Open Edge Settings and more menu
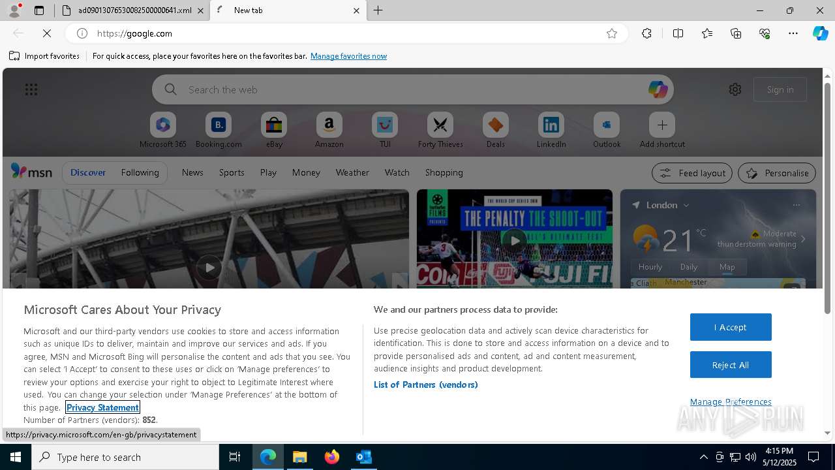This screenshot has width=835, height=470. tap(793, 33)
